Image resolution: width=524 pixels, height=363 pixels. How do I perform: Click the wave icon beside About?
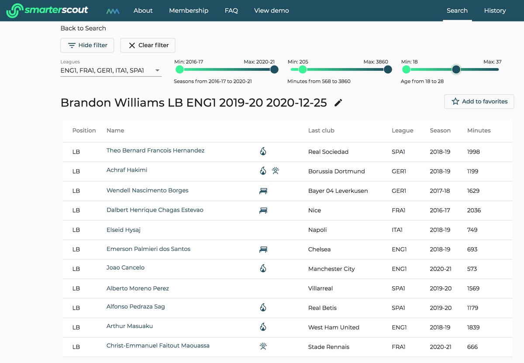113,11
